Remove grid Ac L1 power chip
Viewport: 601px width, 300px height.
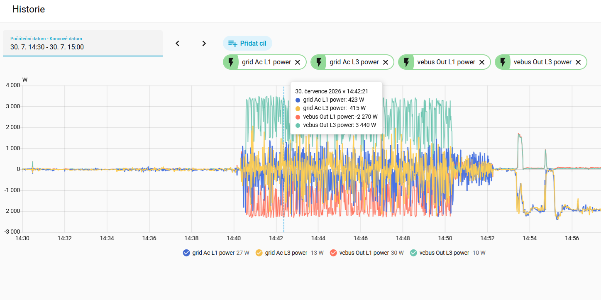click(298, 62)
